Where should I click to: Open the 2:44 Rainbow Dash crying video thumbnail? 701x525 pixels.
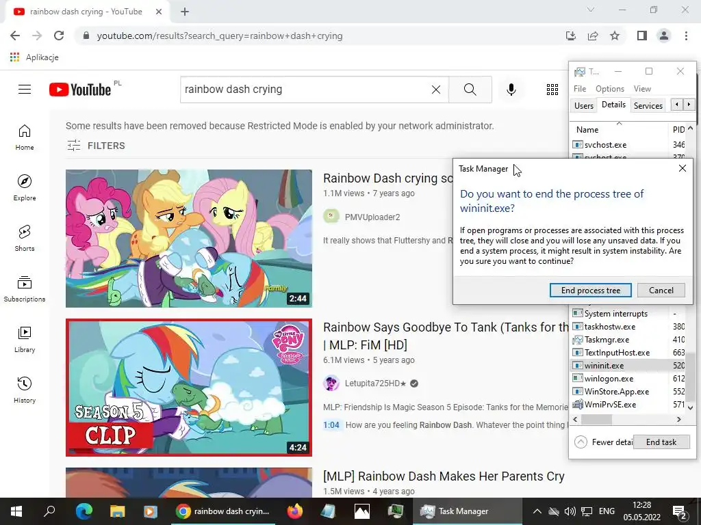tap(189, 239)
